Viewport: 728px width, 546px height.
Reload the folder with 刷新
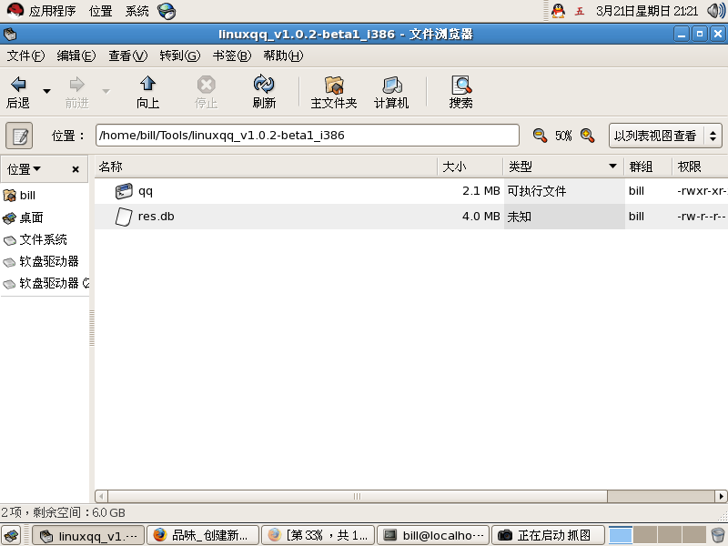tap(264, 92)
